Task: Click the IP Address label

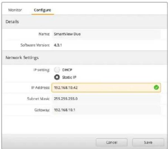Action: 41,88
